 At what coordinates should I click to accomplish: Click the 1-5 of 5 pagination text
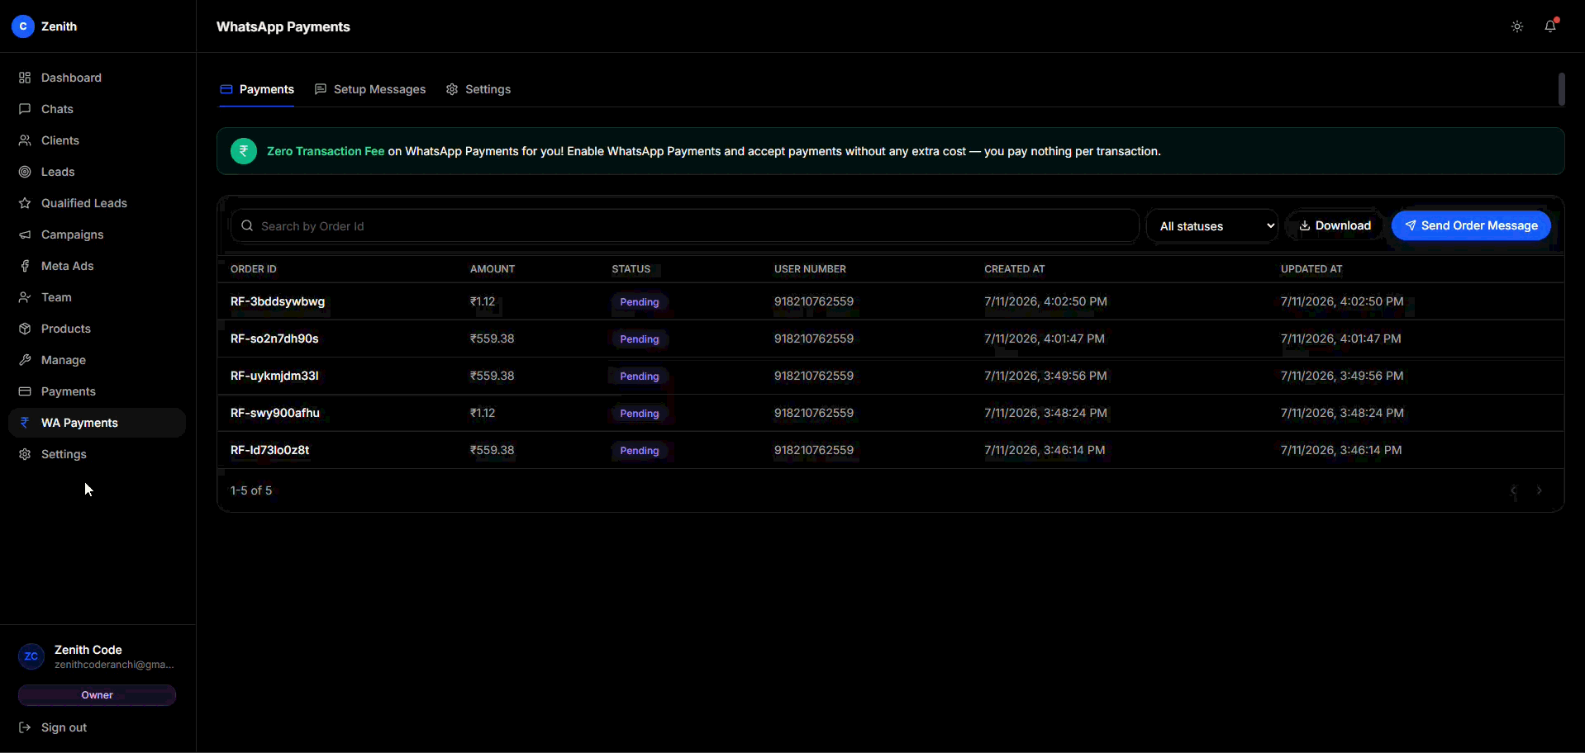(x=251, y=490)
